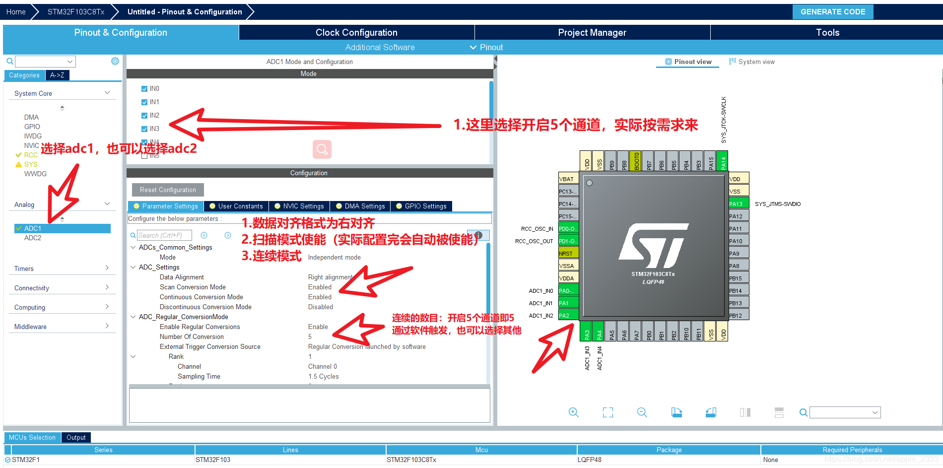Open the peripheral search dropdown
Viewport: 943px width, 468px height.
tap(70, 62)
